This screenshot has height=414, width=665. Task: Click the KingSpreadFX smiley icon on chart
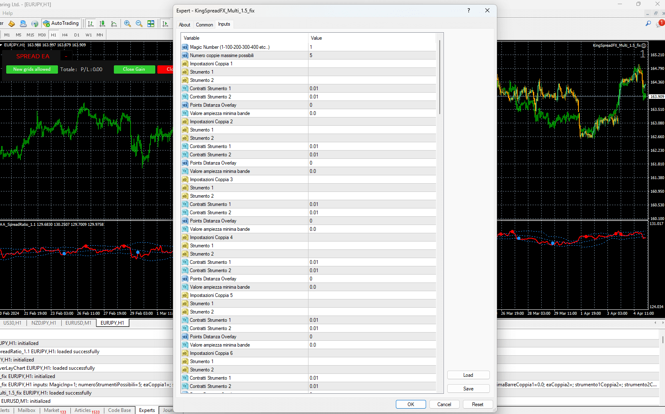[x=645, y=46]
